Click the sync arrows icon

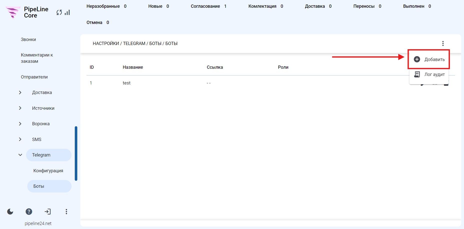59,12
